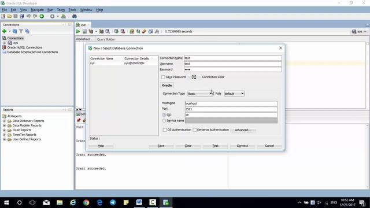Click the Unshared SQL Worksheet icon

click(x=132, y=31)
